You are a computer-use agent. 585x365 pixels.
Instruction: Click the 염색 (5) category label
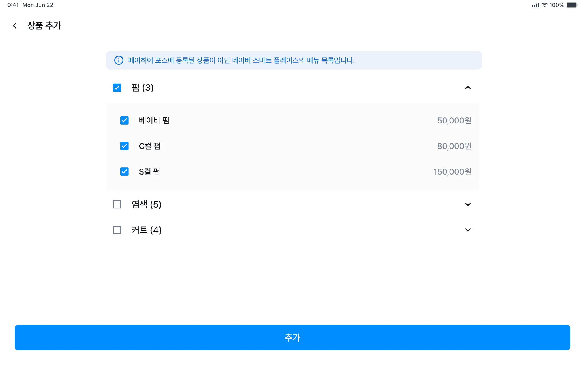pos(146,204)
